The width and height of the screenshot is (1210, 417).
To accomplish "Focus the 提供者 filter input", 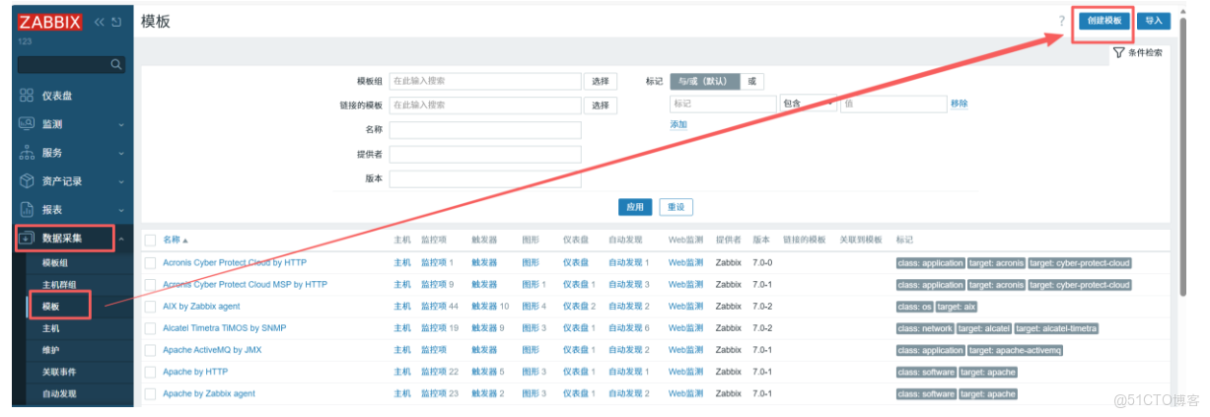I will (485, 155).
